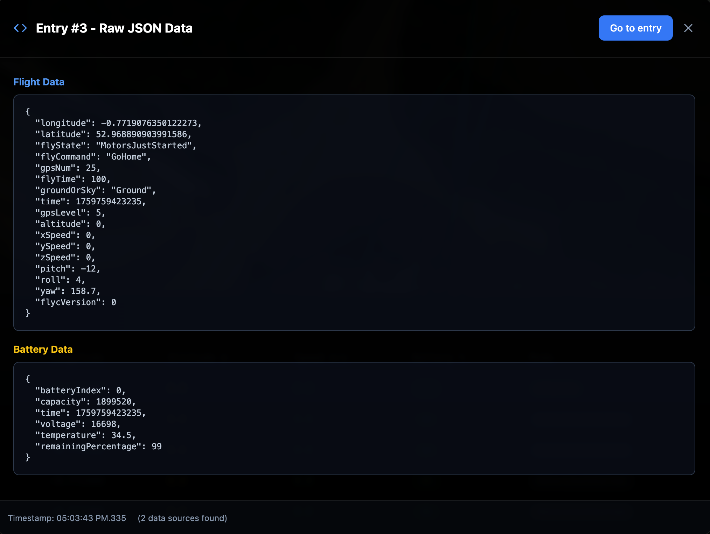Screen dimensions: 710x534
Task: Click the "batteryIndex": 0 line
Action: (80, 391)
